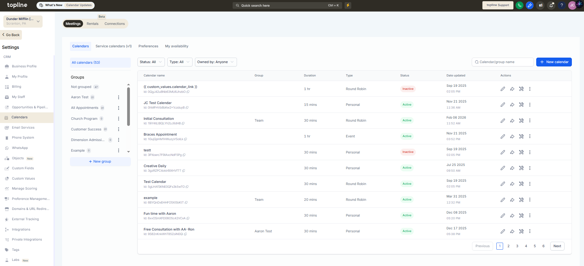Copy the Braces Appointment calendar ID
Viewport: 584px width, 266px height.
point(186,139)
